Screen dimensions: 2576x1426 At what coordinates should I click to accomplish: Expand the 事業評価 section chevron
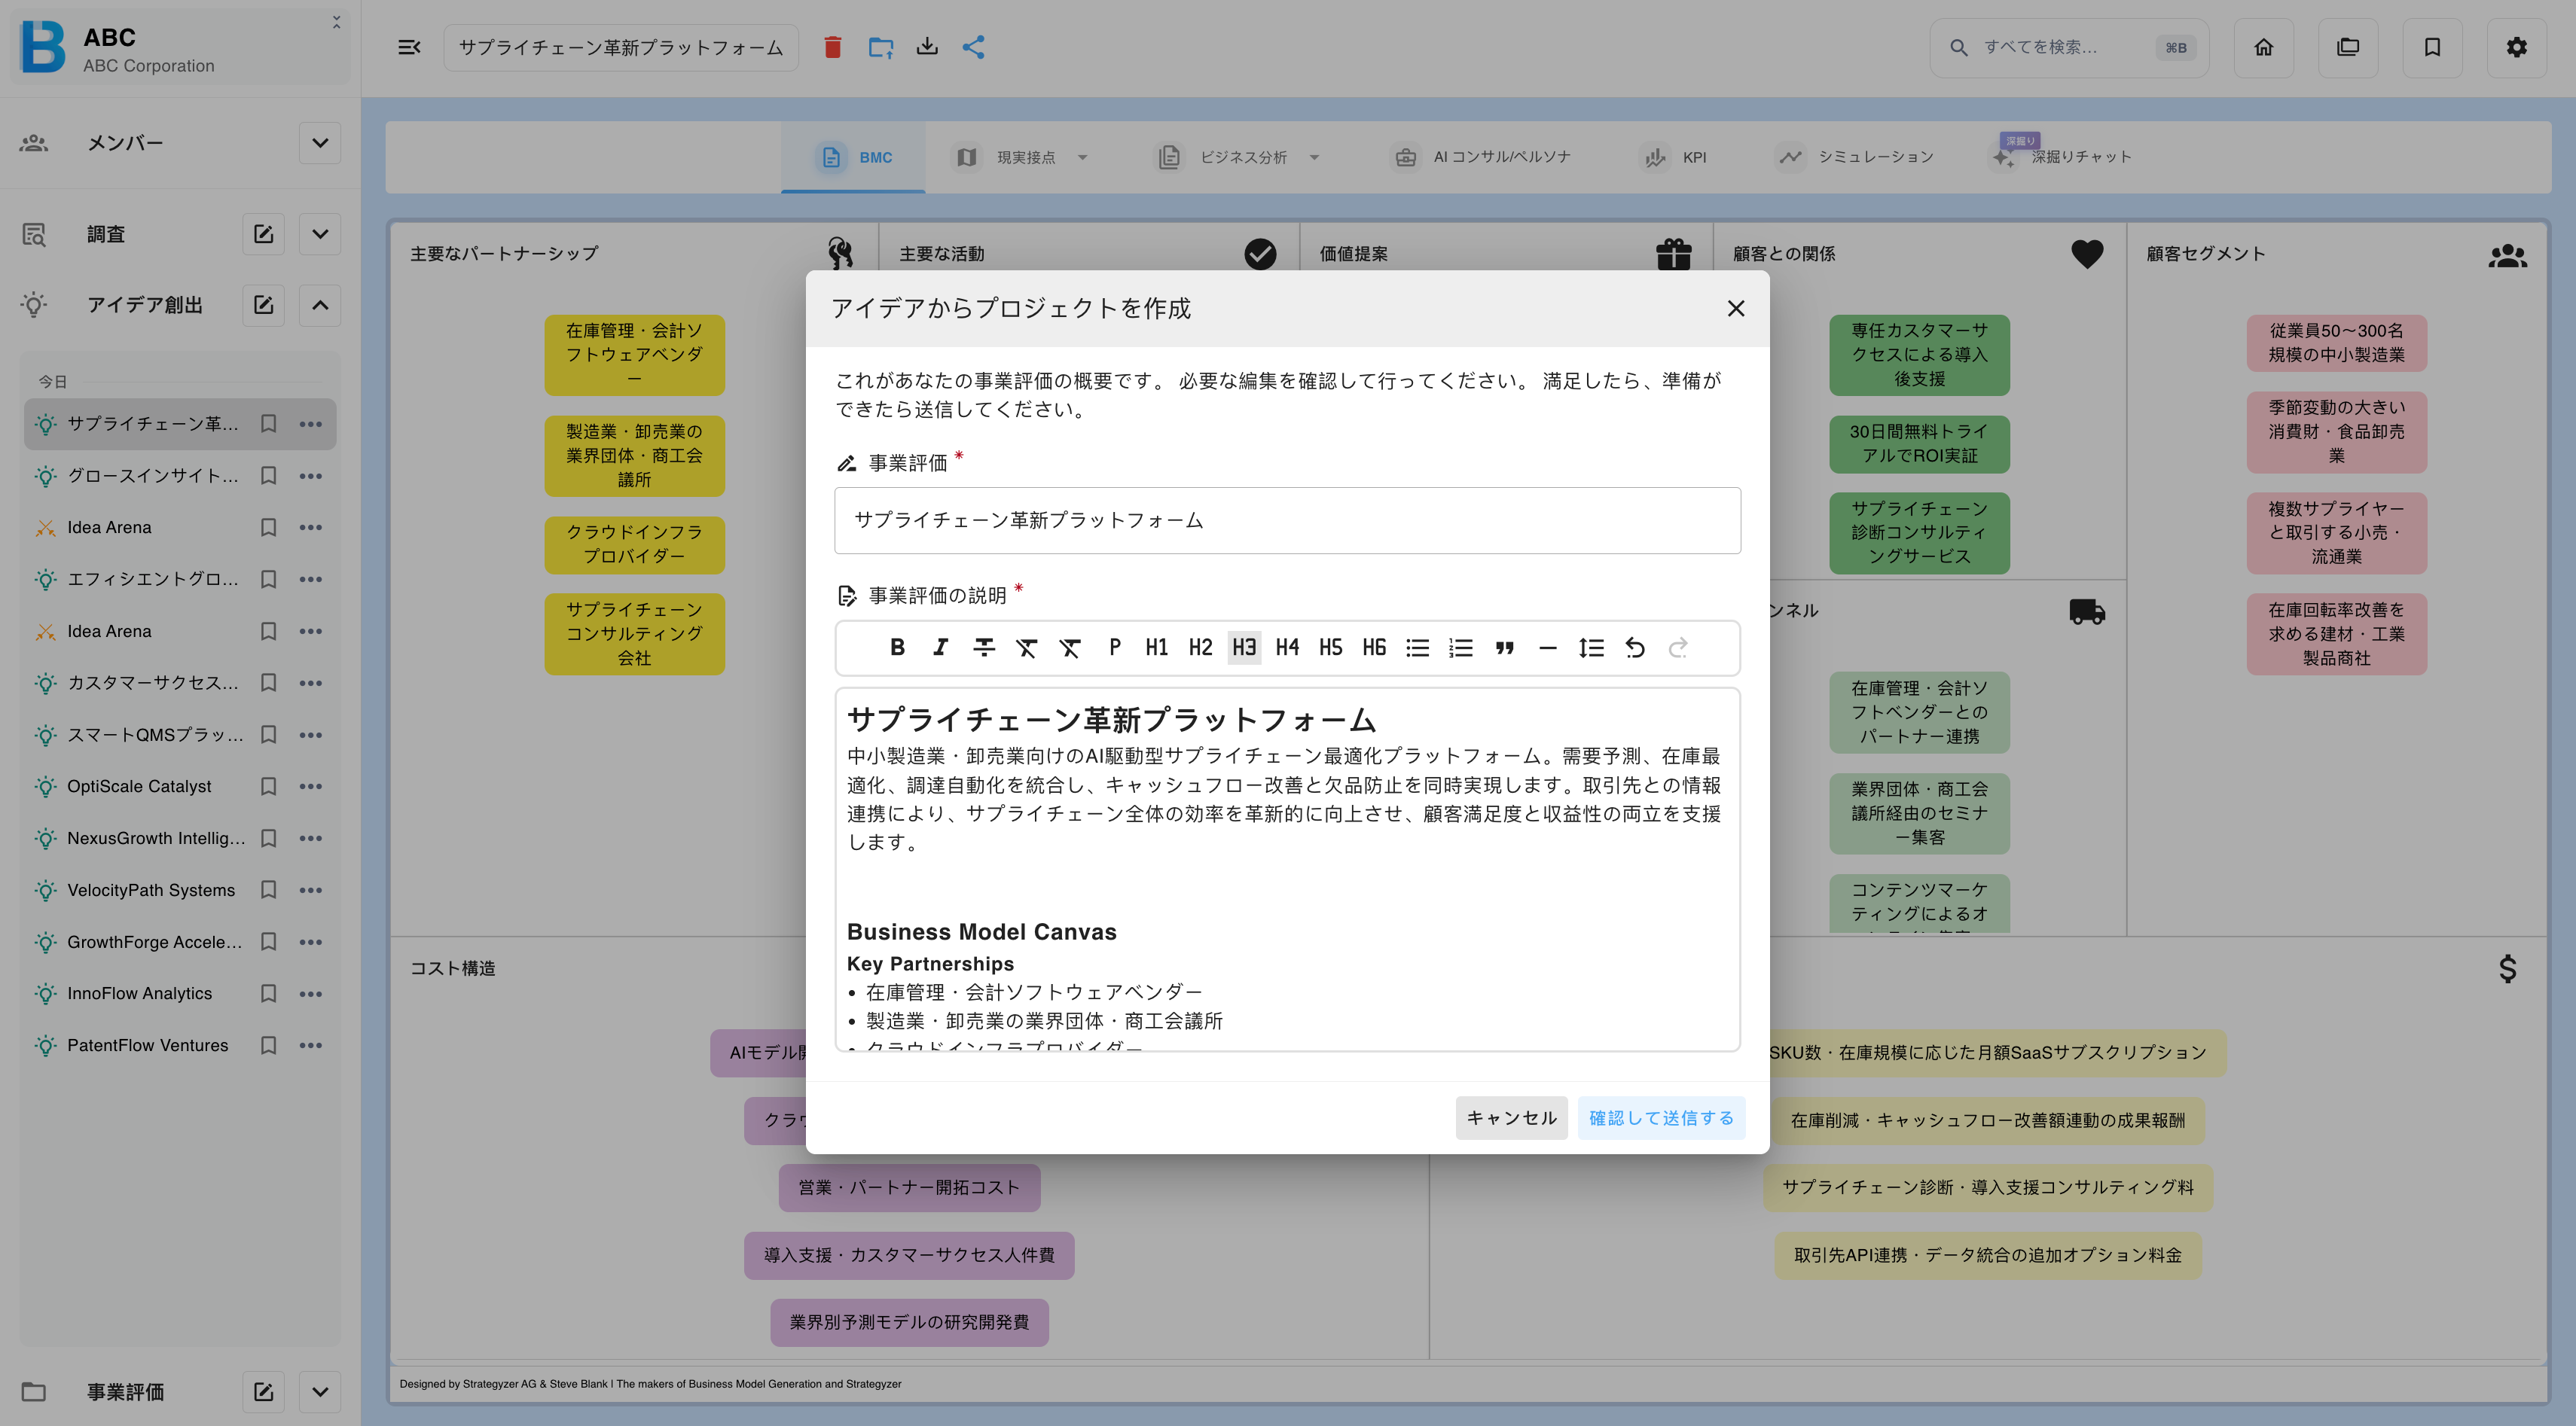click(x=320, y=1391)
